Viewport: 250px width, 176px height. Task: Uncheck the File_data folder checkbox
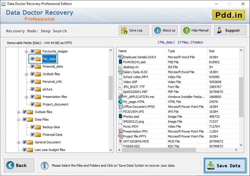pos(32,59)
